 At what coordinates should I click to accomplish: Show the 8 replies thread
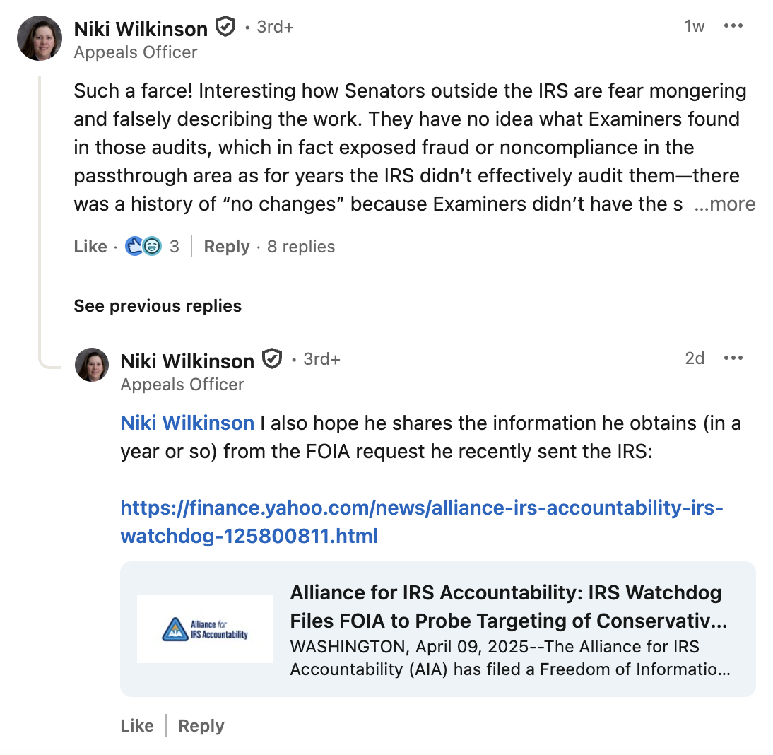tap(300, 247)
